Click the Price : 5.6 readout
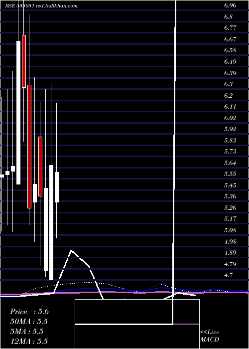This screenshot has height=349, width=249. pos(29,312)
